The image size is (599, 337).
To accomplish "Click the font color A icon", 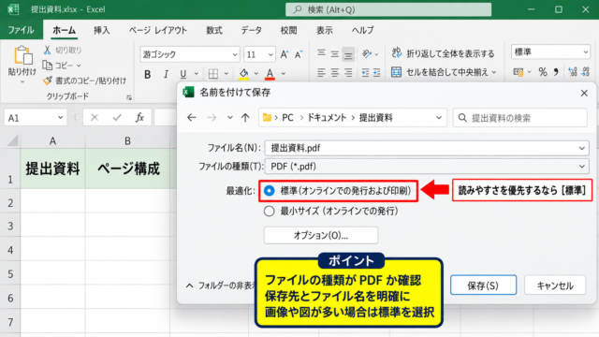I will point(270,73).
